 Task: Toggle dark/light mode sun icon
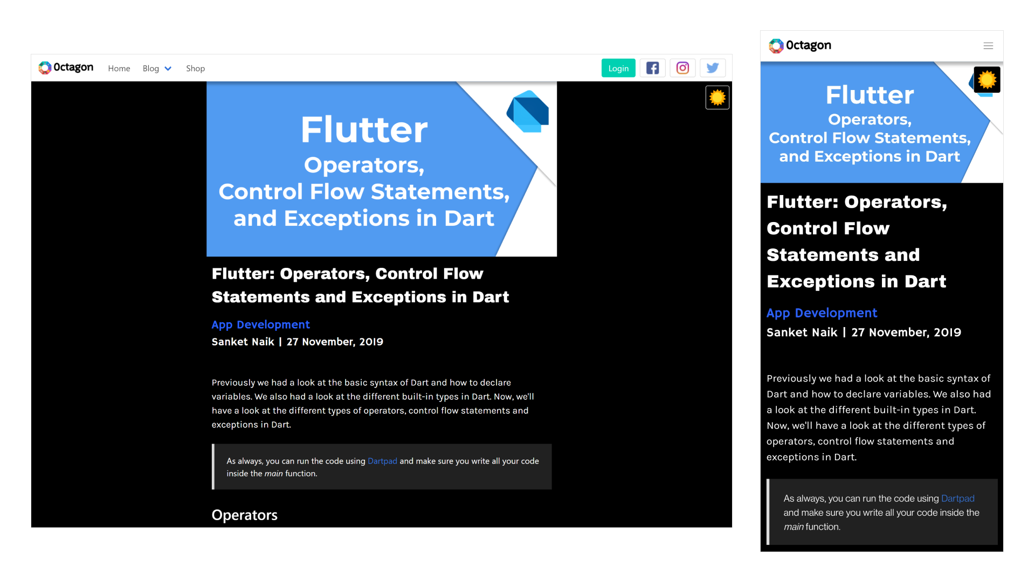[716, 98]
